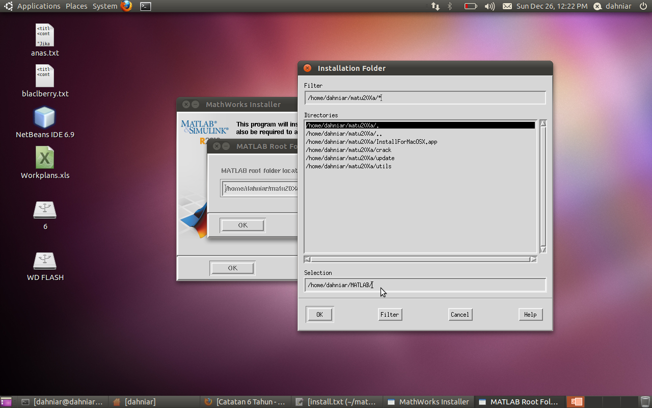Open the Applications menu
This screenshot has width=652, height=408.
tap(39, 6)
